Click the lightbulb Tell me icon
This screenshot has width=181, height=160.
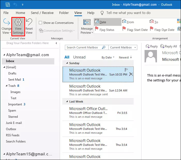(102, 13)
